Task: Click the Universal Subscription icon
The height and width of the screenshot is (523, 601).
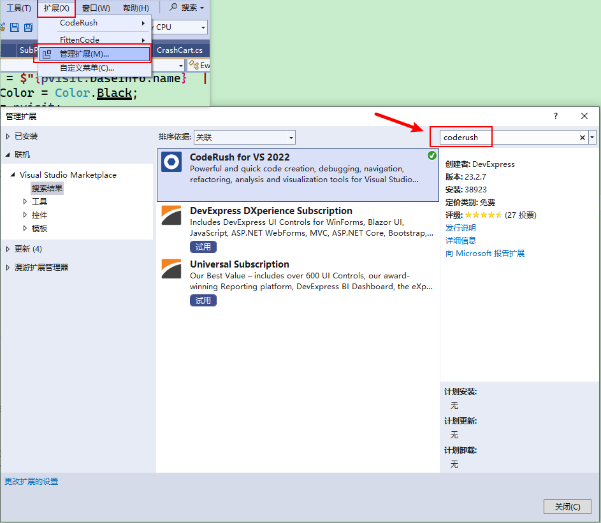Action: (171, 269)
